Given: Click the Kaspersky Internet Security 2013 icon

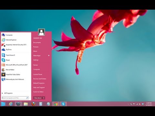Looking at the screenshot, I should pos(3,45).
